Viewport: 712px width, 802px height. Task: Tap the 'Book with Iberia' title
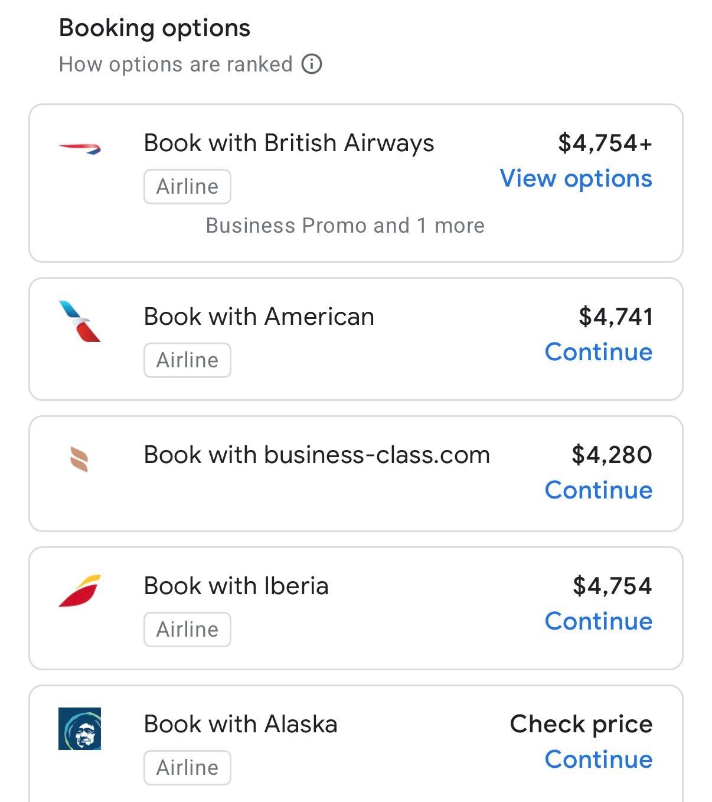(236, 586)
